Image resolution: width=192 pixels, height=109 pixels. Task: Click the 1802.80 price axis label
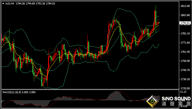[185, 15]
